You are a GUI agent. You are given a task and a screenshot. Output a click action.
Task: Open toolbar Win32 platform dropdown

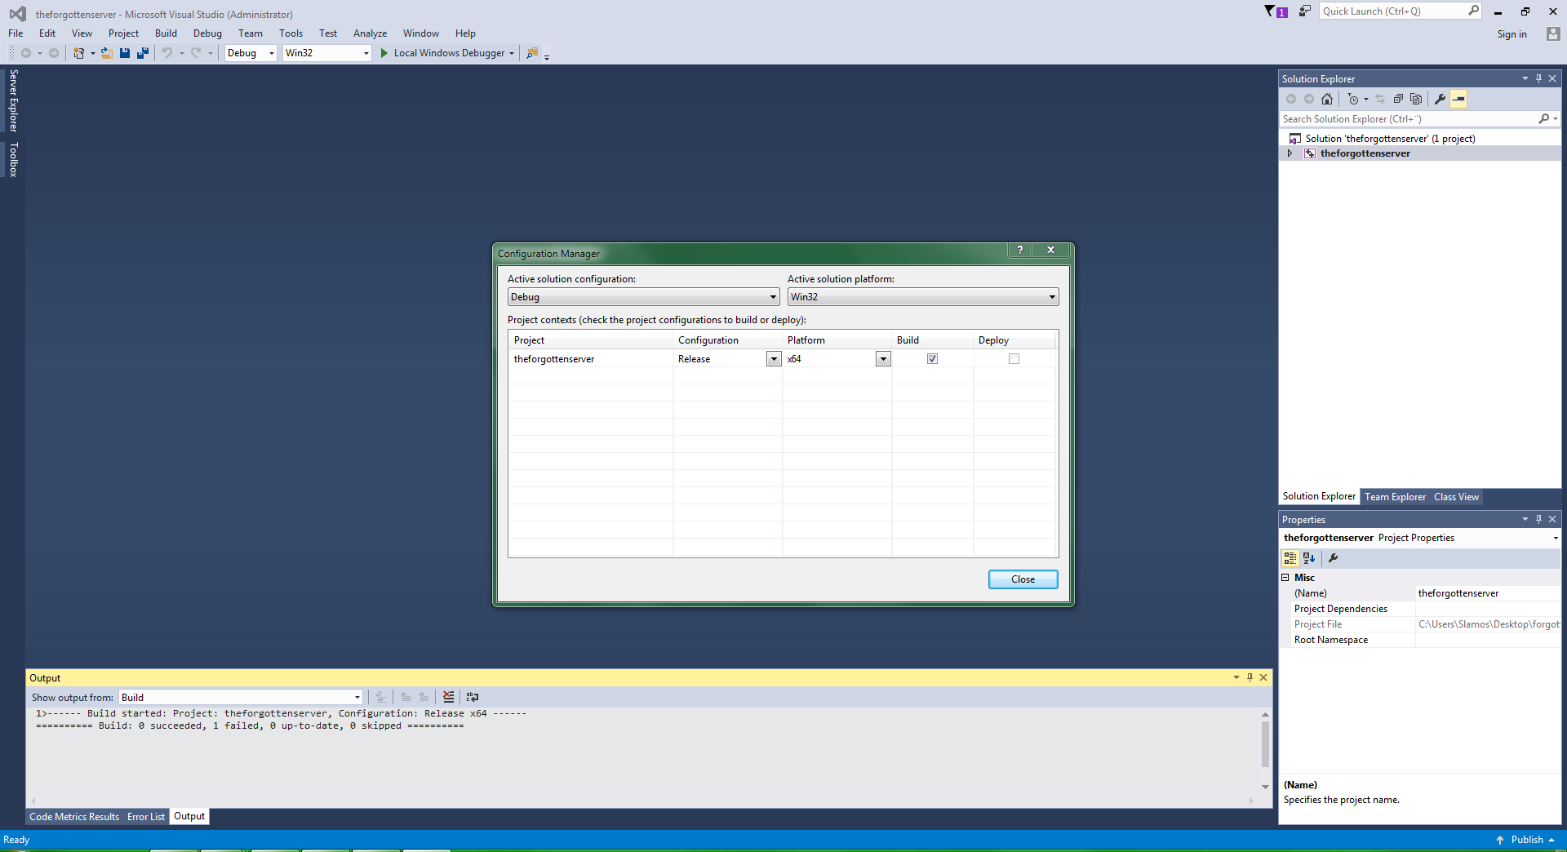[x=326, y=53]
